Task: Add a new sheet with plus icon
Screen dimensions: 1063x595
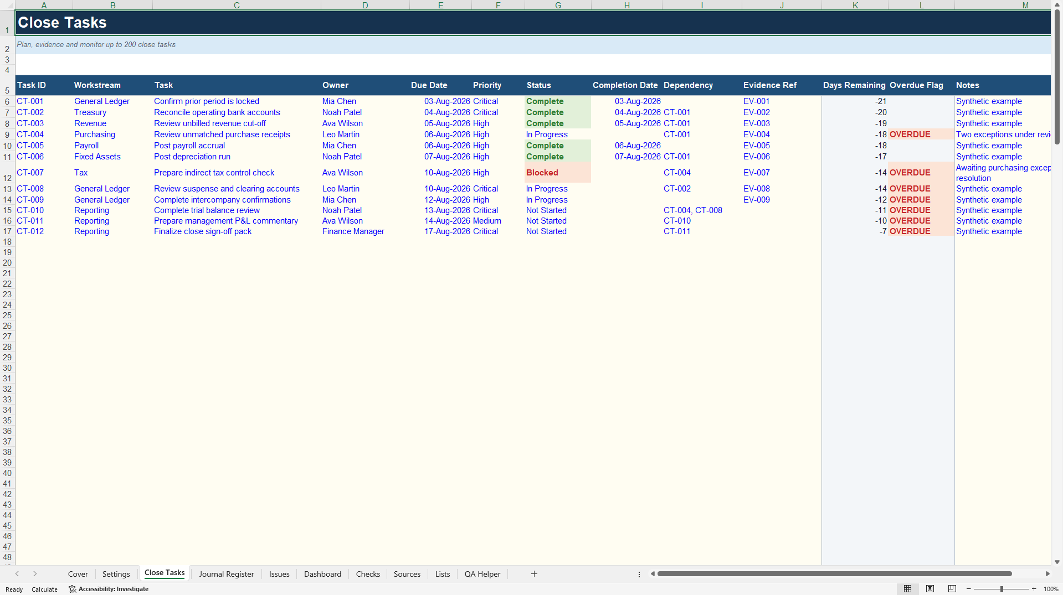Action: (534, 574)
